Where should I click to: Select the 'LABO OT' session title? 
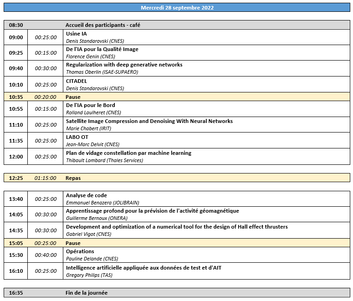(x=77, y=137)
